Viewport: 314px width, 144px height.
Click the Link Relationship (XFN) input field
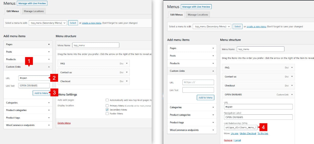point(240,128)
